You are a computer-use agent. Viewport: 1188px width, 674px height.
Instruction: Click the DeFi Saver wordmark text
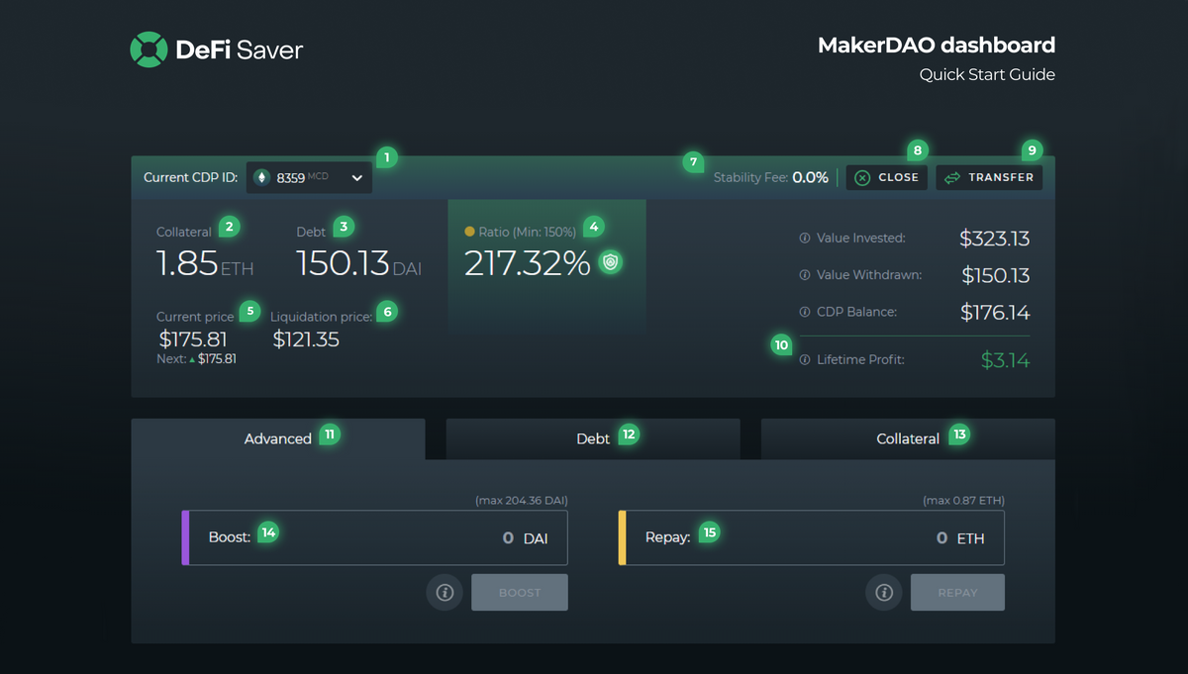tap(240, 49)
